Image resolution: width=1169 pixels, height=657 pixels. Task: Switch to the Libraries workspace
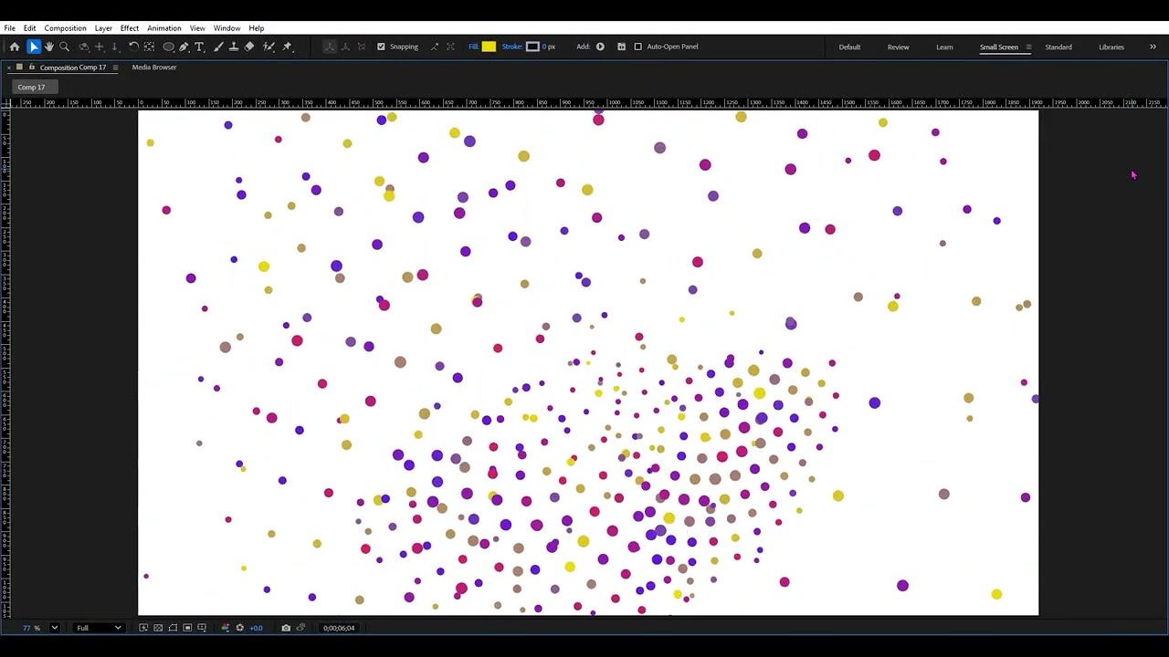[x=1111, y=47]
